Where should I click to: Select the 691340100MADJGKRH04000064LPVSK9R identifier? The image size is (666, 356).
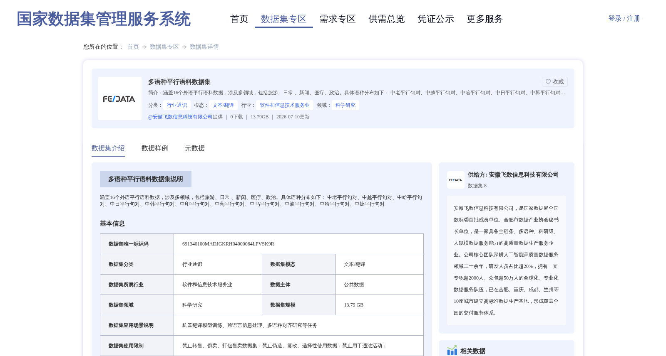228,244
